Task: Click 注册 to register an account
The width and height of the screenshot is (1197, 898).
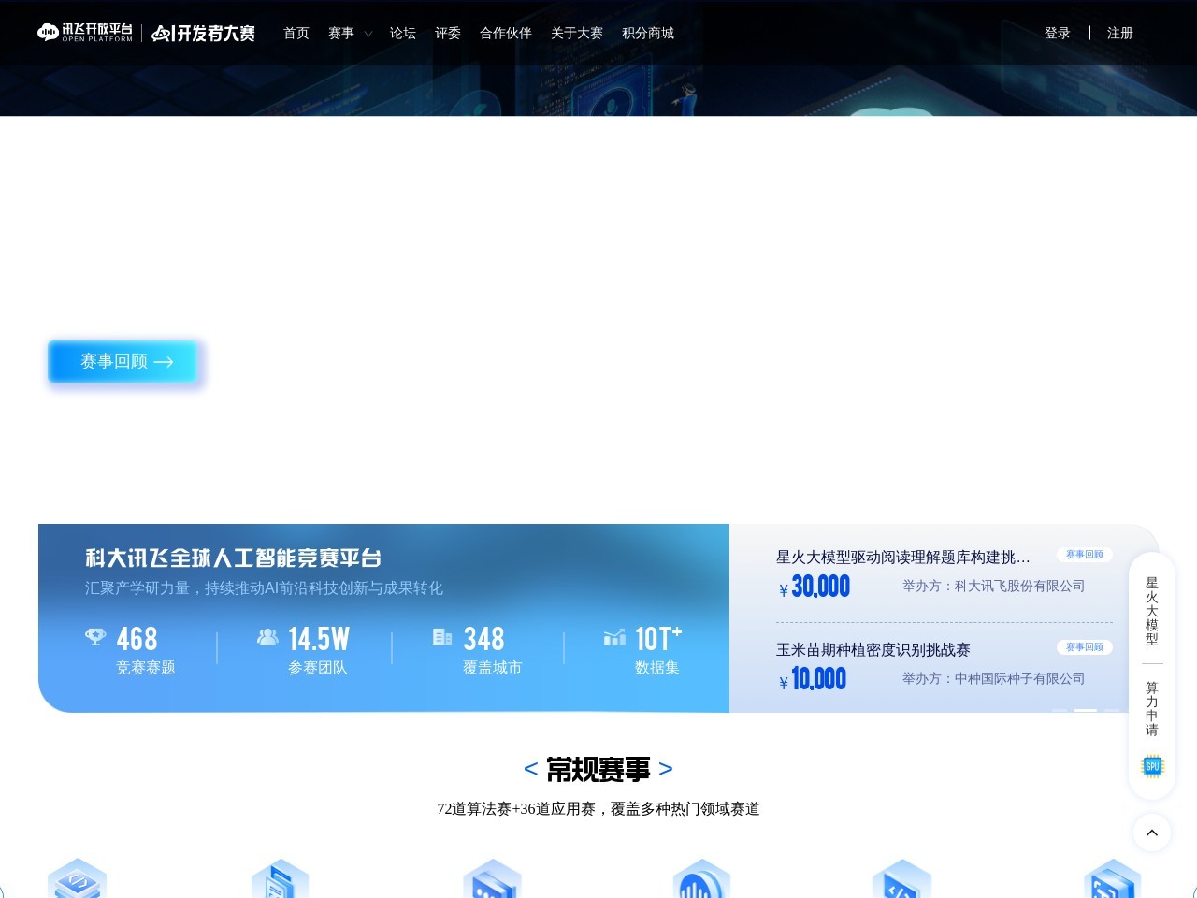Action: coord(1118,33)
